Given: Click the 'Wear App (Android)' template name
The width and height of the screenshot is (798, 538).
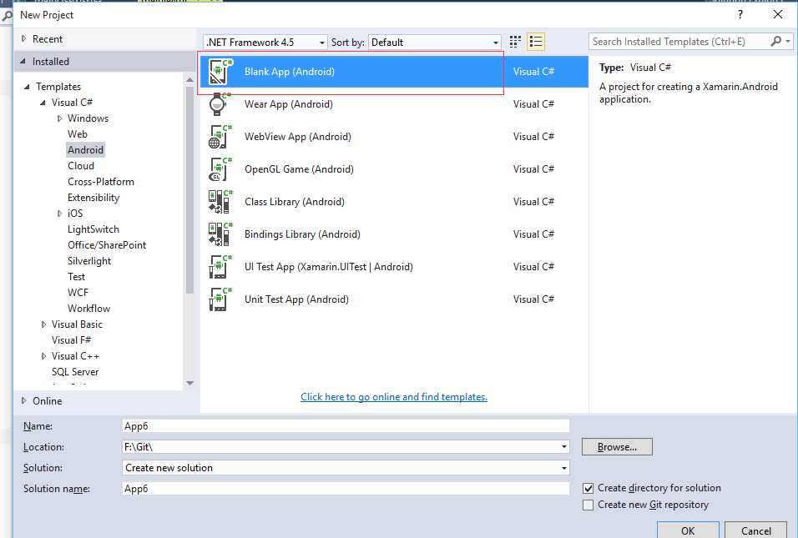Looking at the screenshot, I should click(289, 104).
